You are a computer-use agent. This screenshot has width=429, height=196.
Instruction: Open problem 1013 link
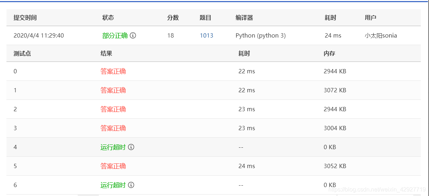click(206, 35)
